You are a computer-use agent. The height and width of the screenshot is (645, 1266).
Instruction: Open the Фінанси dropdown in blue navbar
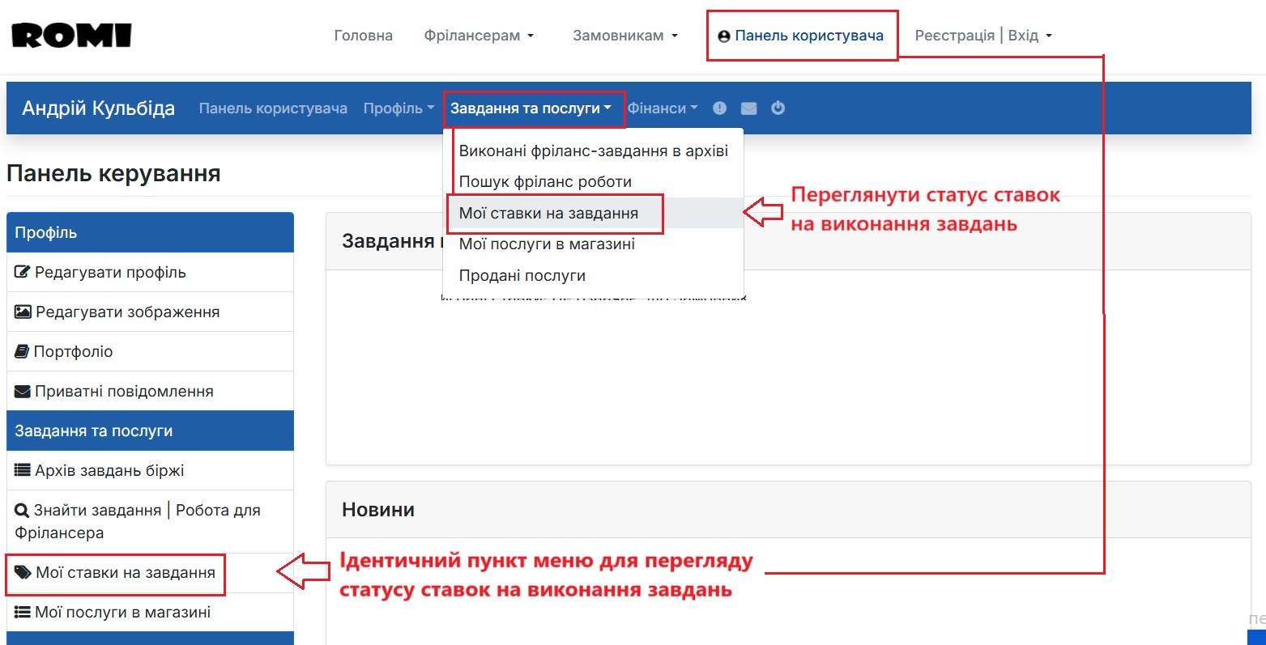coord(662,107)
